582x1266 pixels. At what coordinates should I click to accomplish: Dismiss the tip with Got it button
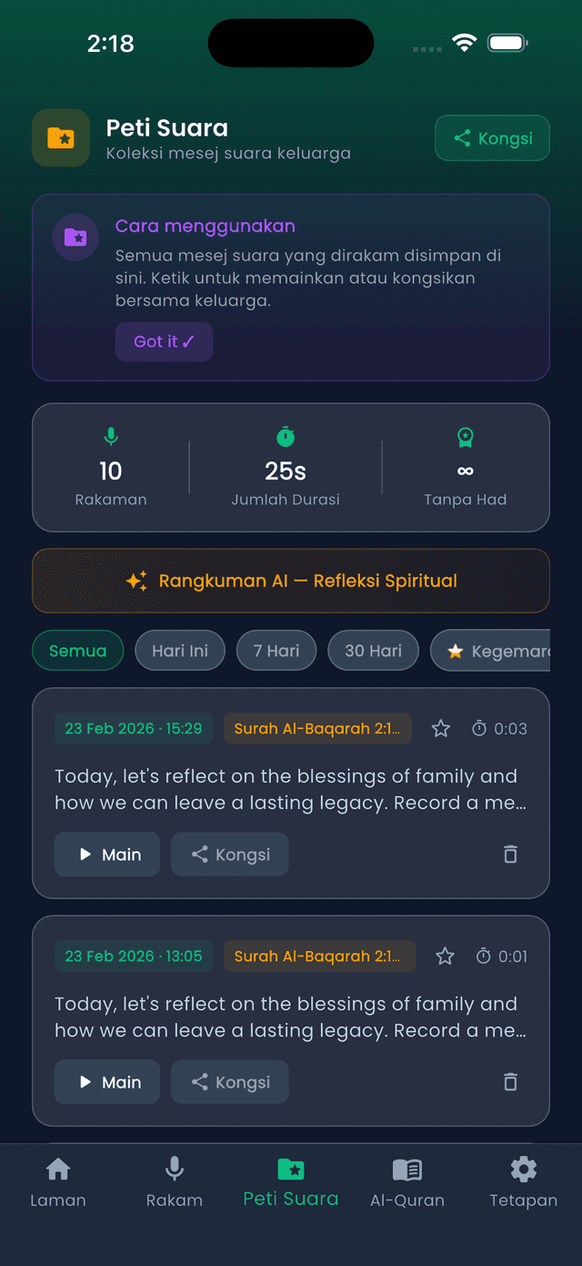click(x=164, y=341)
